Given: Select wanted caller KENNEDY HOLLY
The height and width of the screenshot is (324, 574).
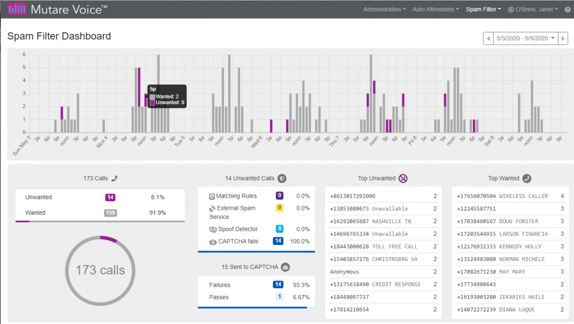Looking at the screenshot, I should click(x=510, y=247).
